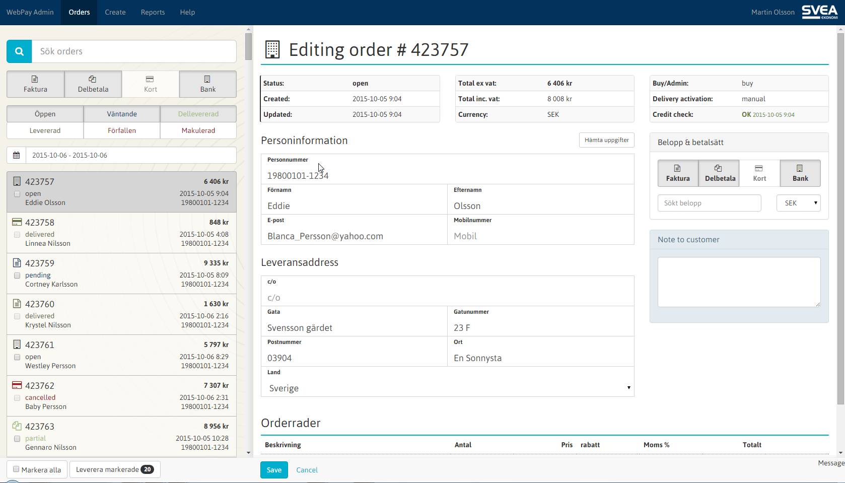Viewport: 845px width, 483px height.
Task: Check the checkbox beside Baby Persson's order
Action: [17, 397]
